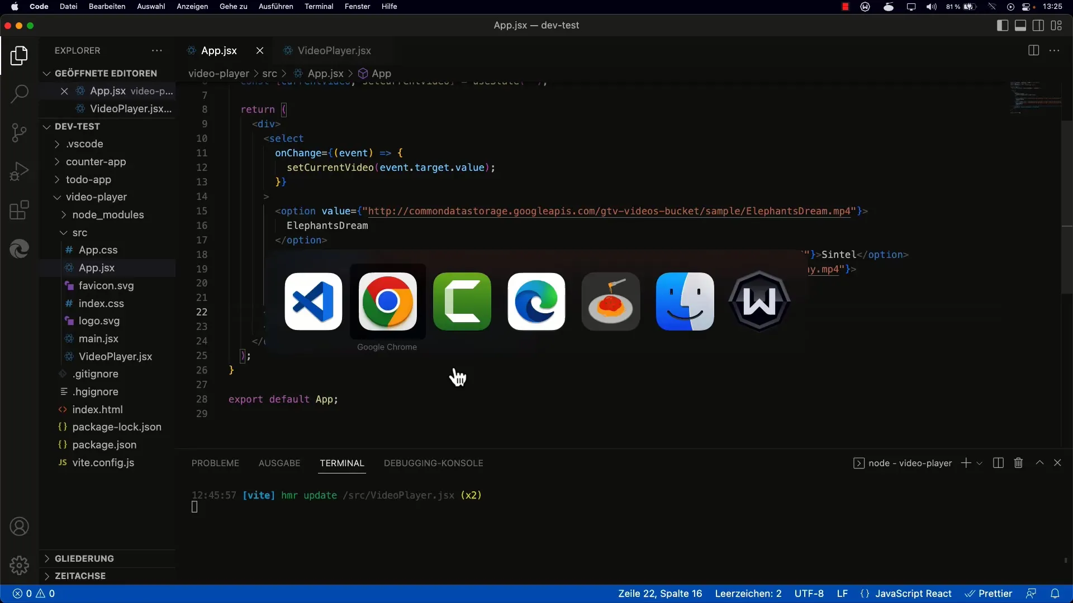Click the Visual Studio Code dock icon
Screen dimensions: 1073x603
tap(312, 300)
